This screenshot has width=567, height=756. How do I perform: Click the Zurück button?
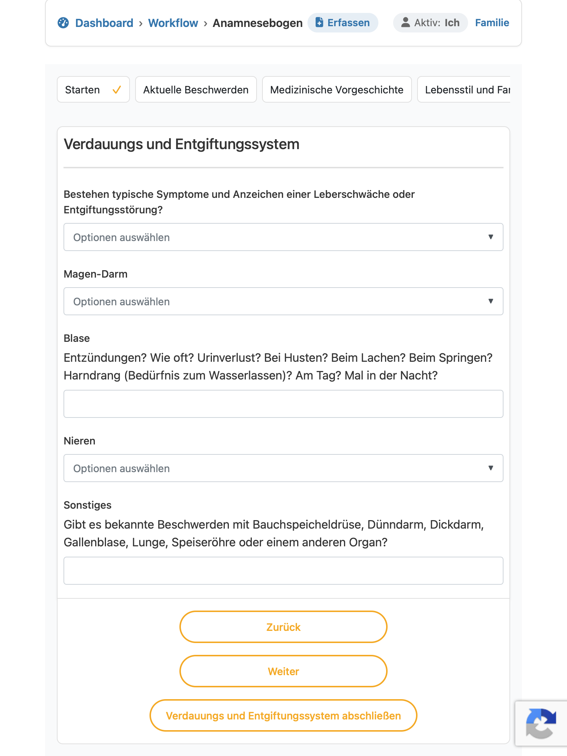(283, 627)
